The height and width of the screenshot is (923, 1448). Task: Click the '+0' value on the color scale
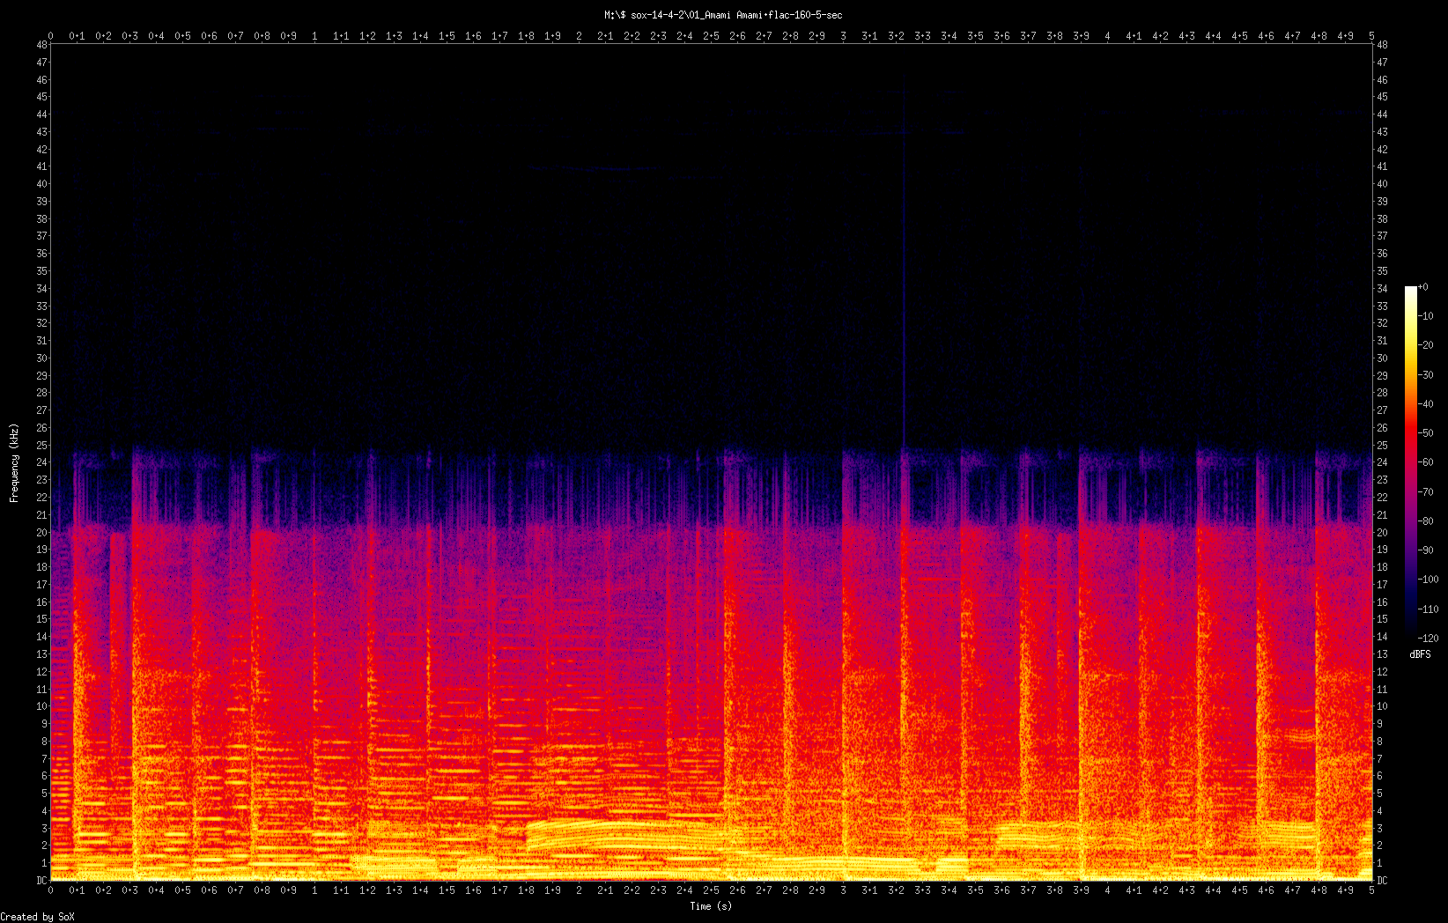(1423, 287)
